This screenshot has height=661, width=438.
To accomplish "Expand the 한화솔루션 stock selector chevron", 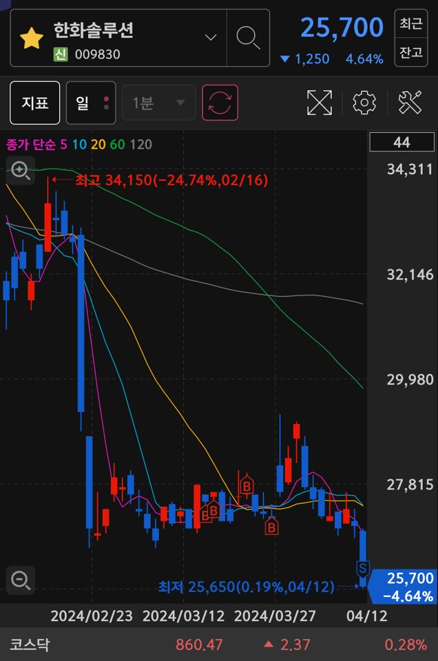I will [210, 37].
